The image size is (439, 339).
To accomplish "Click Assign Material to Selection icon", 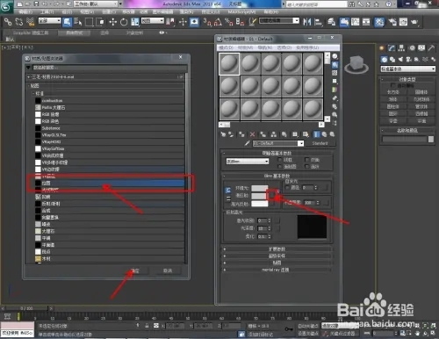I will [x=241, y=134].
